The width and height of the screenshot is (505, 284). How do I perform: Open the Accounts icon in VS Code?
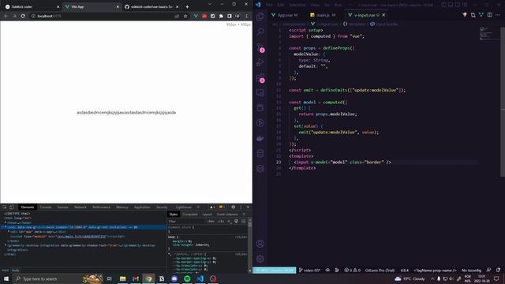coord(260,244)
